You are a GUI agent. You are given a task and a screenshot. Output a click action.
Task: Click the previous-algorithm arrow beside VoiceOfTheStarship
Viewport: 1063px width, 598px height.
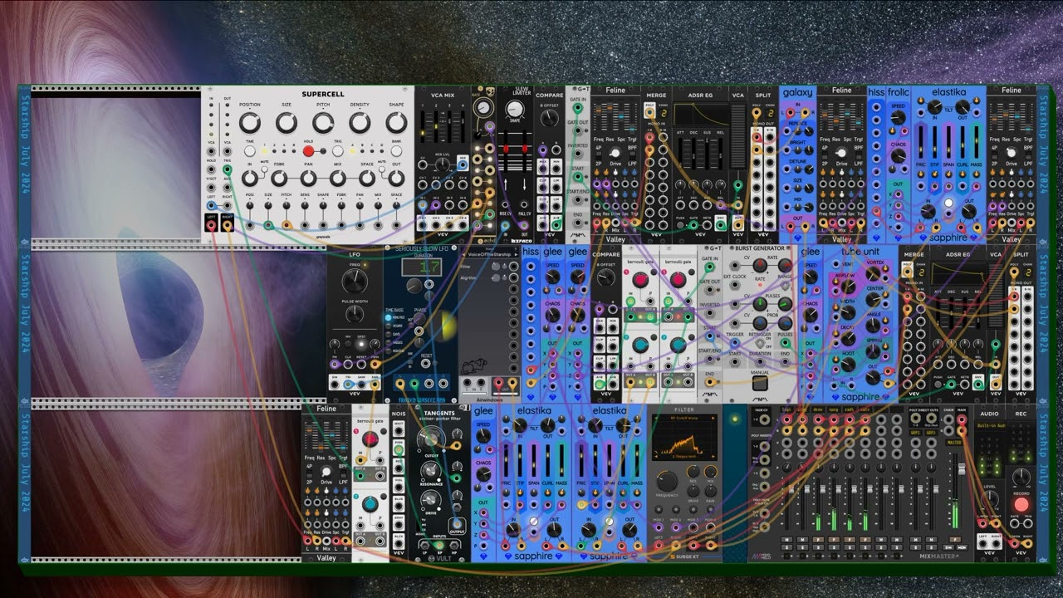[463, 255]
